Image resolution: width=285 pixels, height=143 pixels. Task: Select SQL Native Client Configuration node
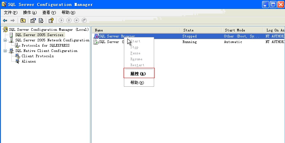47,51
